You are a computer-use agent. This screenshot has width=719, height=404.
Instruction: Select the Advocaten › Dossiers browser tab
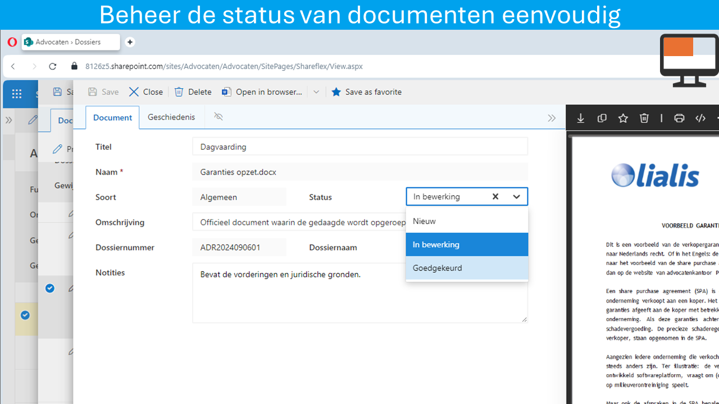(x=70, y=42)
